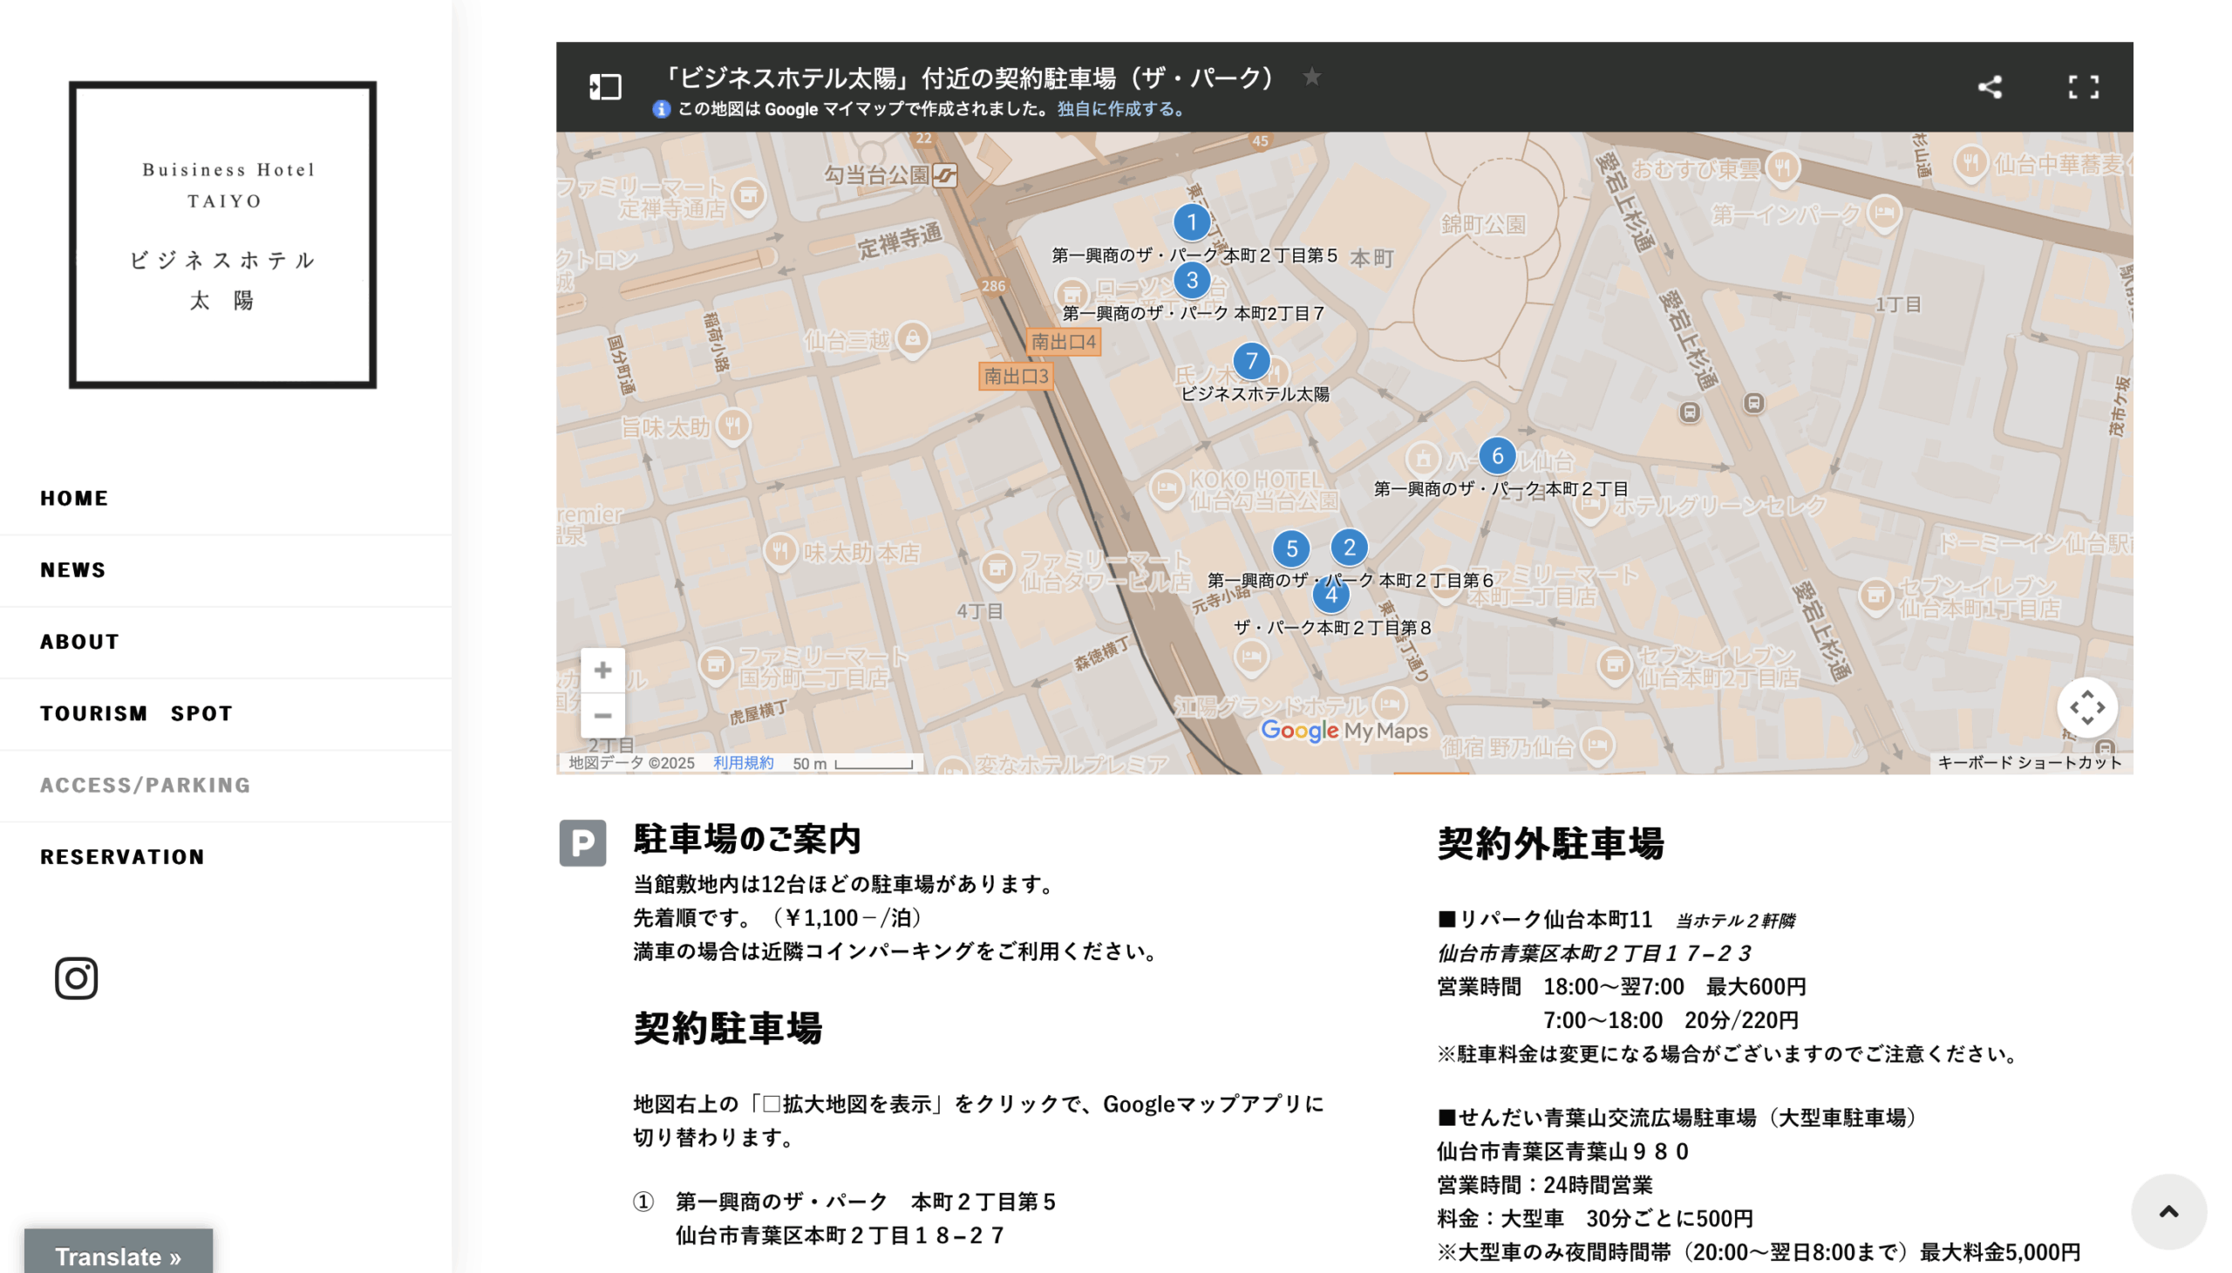Star the My Maps title
This screenshot has width=2232, height=1273.
pyautogui.click(x=1310, y=77)
